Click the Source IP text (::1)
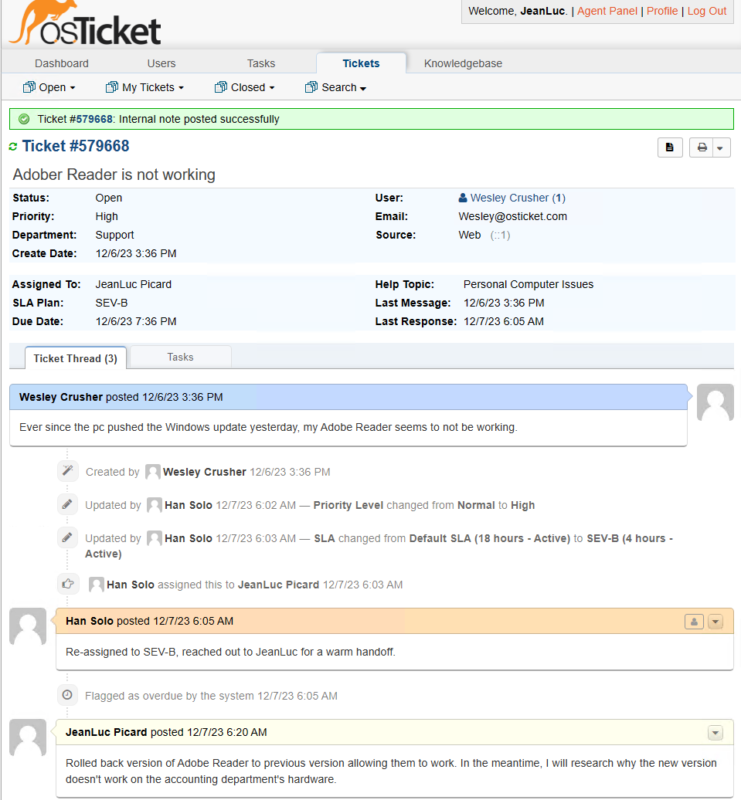This screenshot has width=741, height=800. (x=501, y=235)
